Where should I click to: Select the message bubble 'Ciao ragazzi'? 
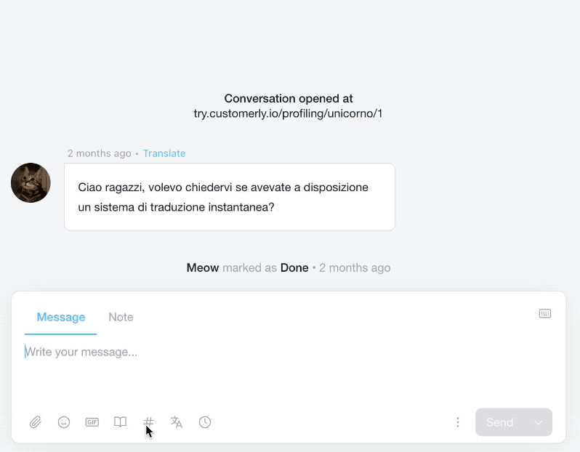(230, 197)
